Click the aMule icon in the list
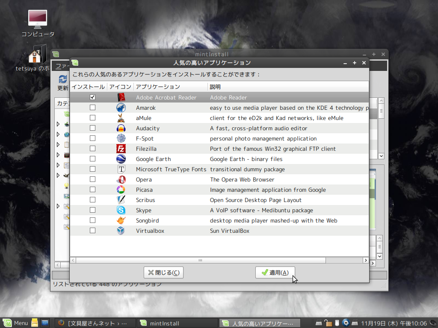The height and width of the screenshot is (328, 438). 121,118
